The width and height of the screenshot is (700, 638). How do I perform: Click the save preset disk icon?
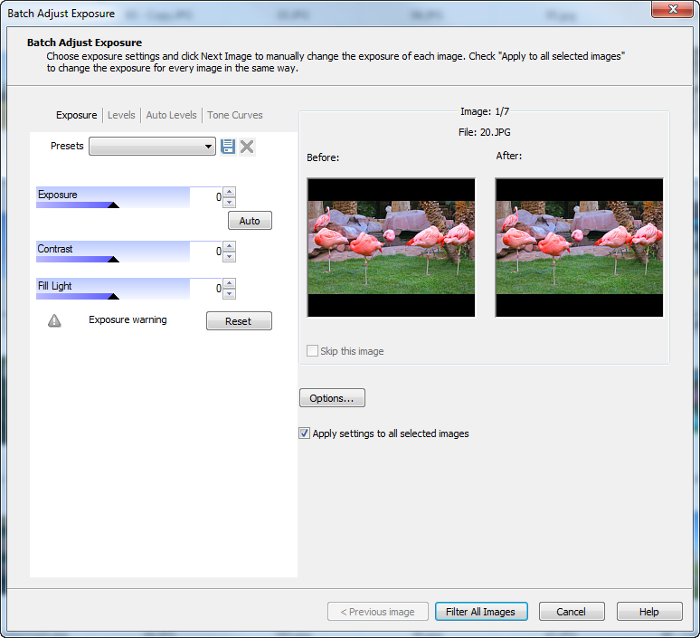tap(228, 147)
